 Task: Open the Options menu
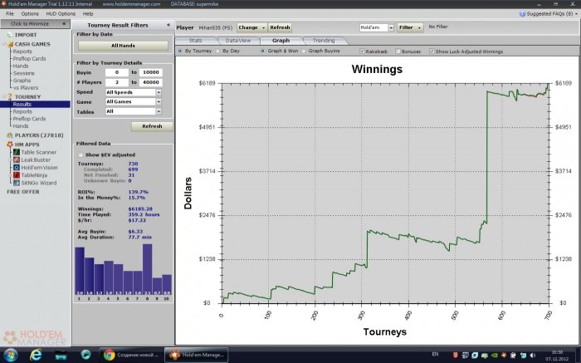click(30, 14)
